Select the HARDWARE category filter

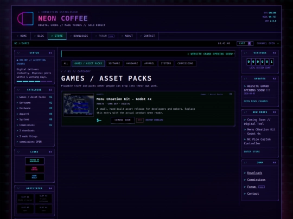click(132, 63)
